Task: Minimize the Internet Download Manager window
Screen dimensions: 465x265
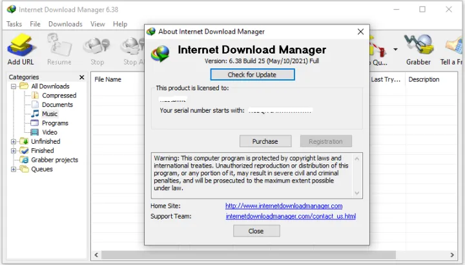Action: click(396, 10)
